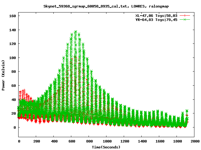Click the x-axis tick label 800
201x150 pixels.
[89, 141]
